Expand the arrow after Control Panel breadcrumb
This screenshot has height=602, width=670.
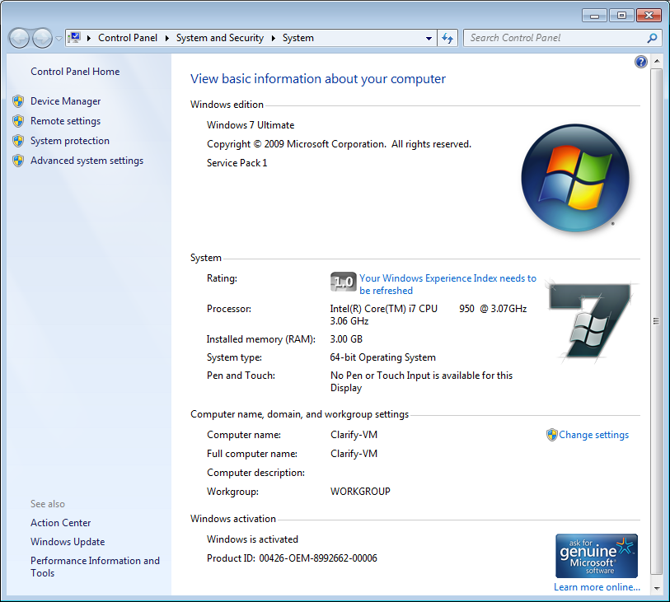pyautogui.click(x=167, y=38)
